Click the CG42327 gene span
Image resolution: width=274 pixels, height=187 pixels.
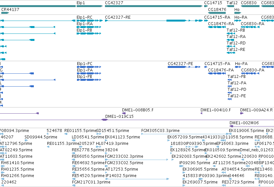pos(154,6)
